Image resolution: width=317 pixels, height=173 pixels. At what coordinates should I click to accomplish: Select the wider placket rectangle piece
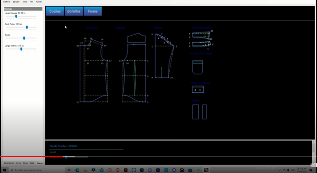tap(196, 112)
